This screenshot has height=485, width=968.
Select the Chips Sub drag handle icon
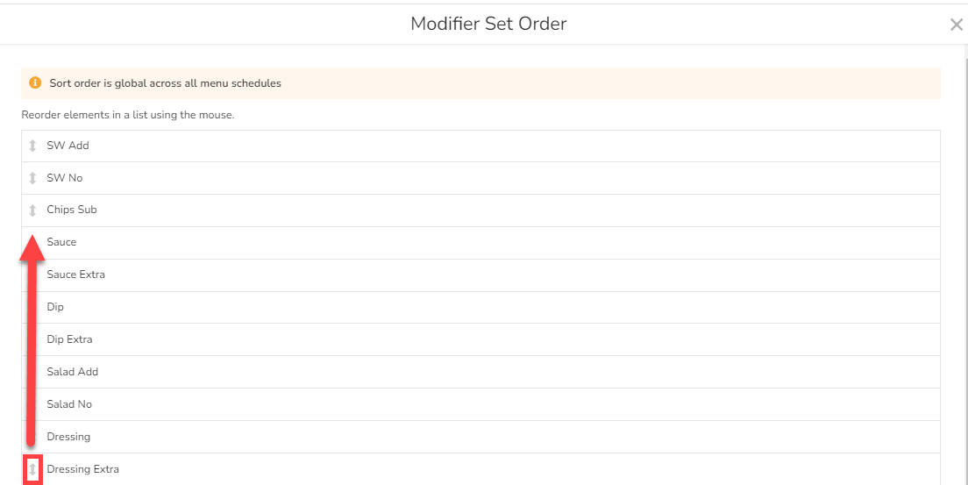tap(32, 210)
